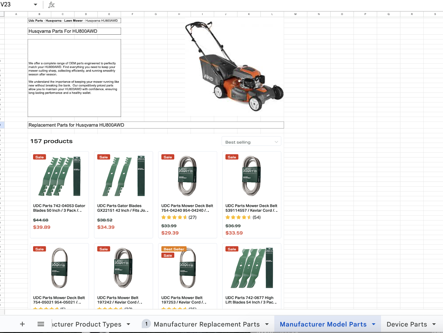Open UDC Parts Gator Blades GX22151 title

pos(123,208)
